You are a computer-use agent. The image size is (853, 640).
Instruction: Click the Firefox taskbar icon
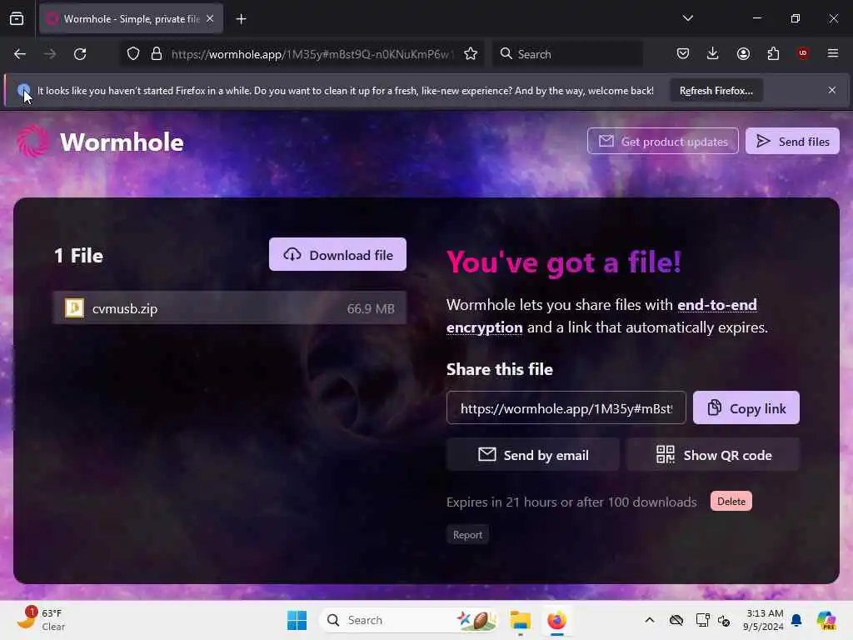coord(556,620)
